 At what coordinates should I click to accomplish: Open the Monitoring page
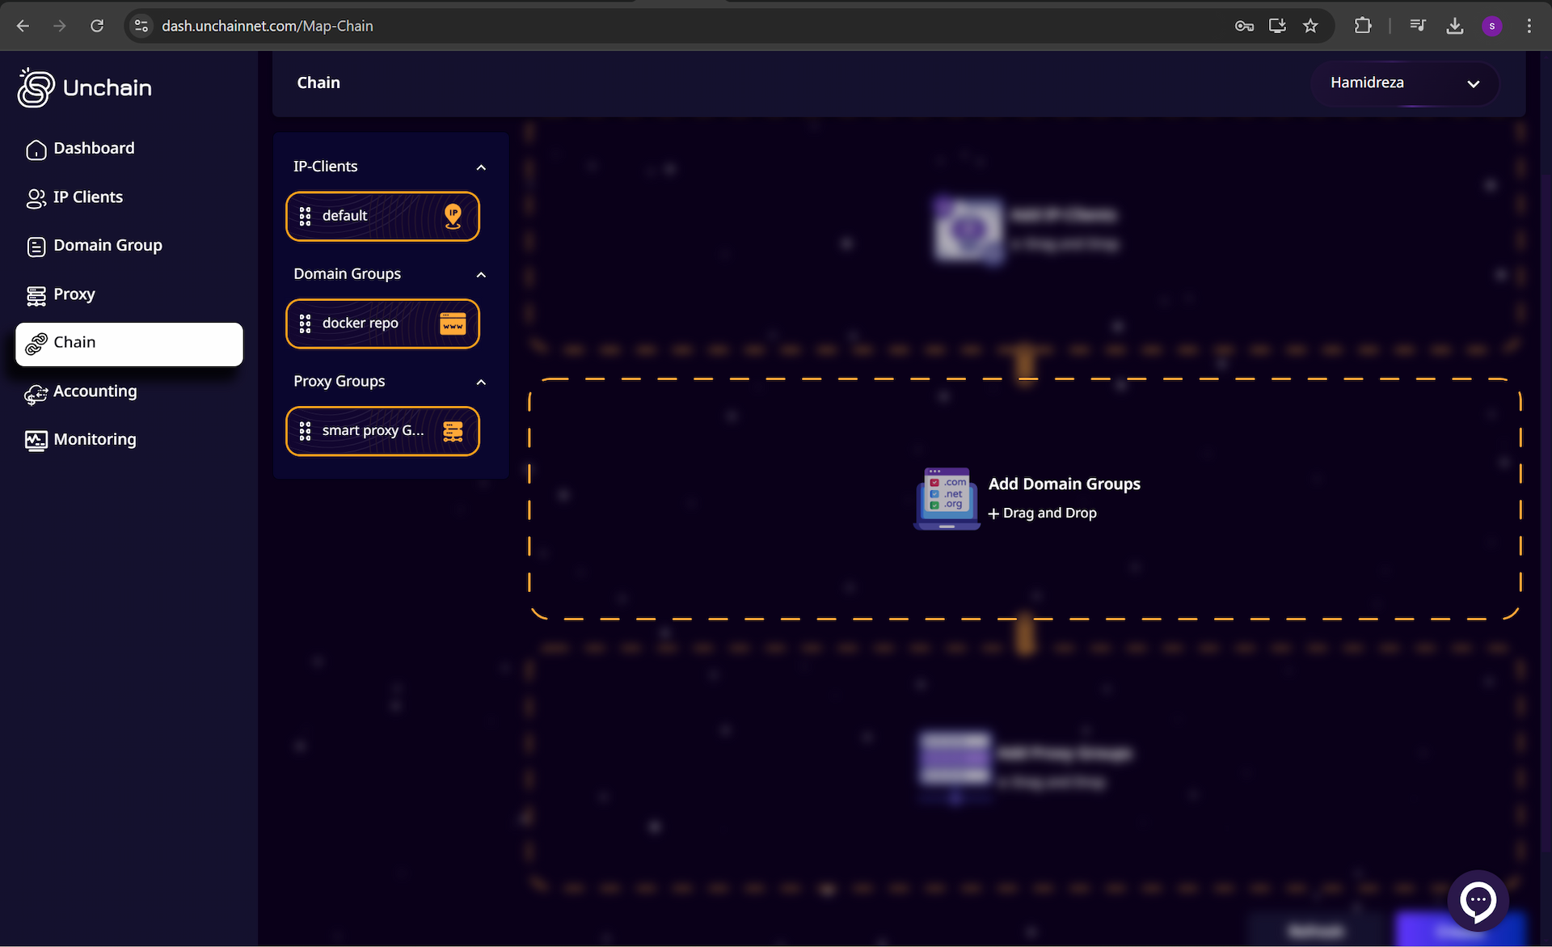coord(95,440)
